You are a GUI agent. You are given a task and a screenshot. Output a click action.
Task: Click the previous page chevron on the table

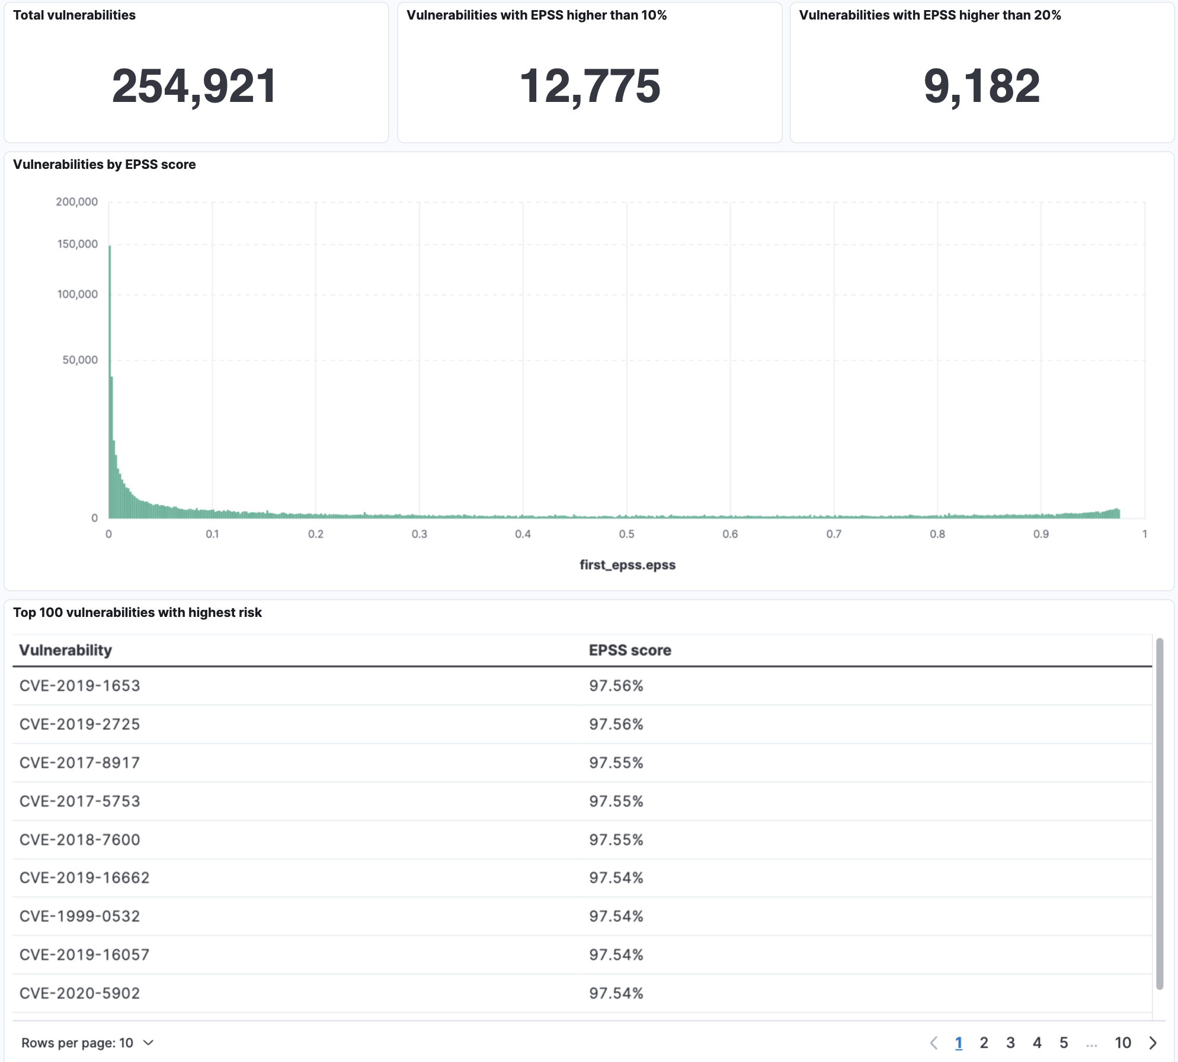tap(935, 1043)
